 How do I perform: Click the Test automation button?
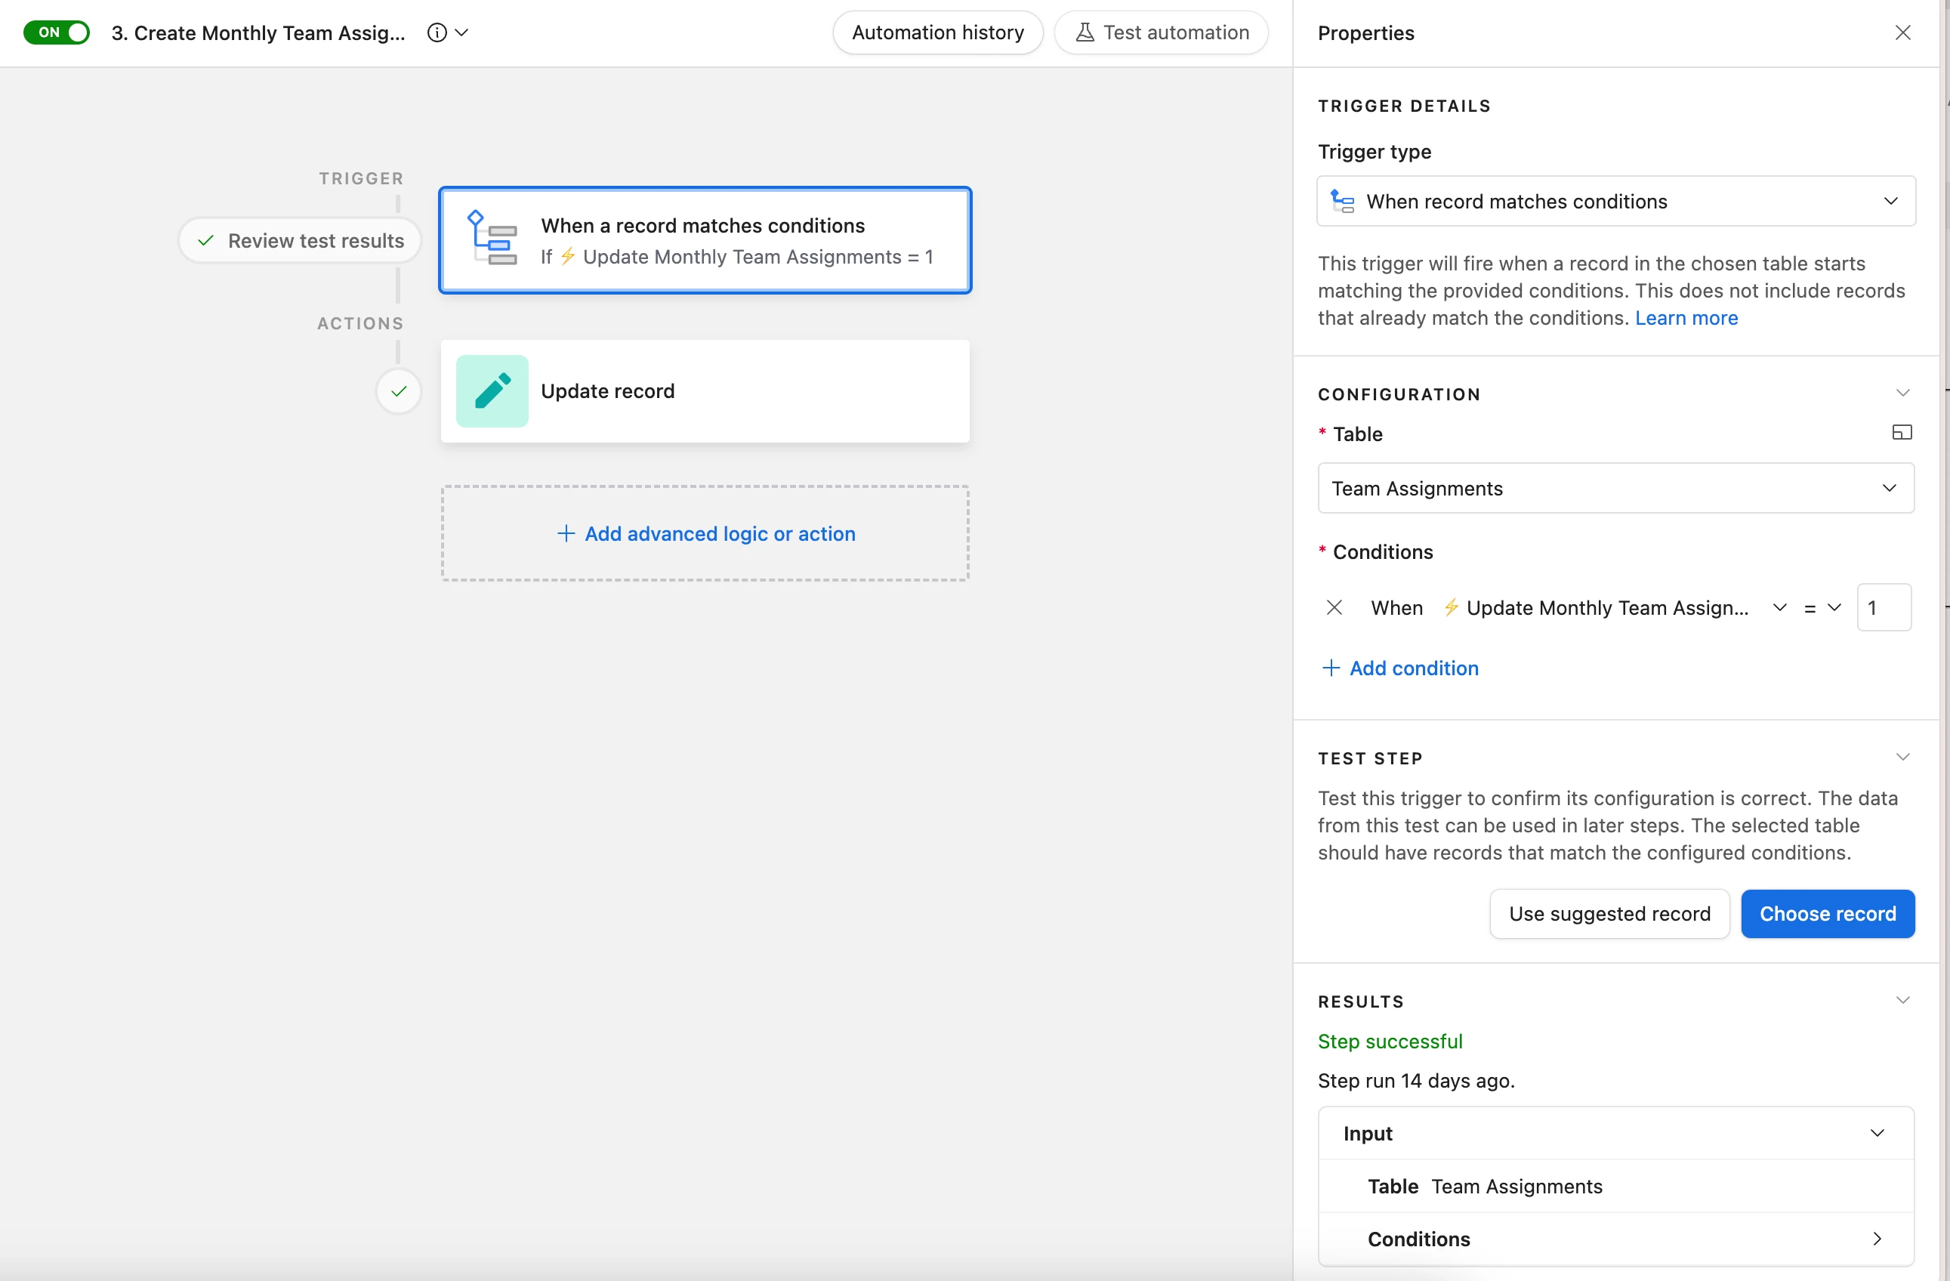(x=1161, y=32)
